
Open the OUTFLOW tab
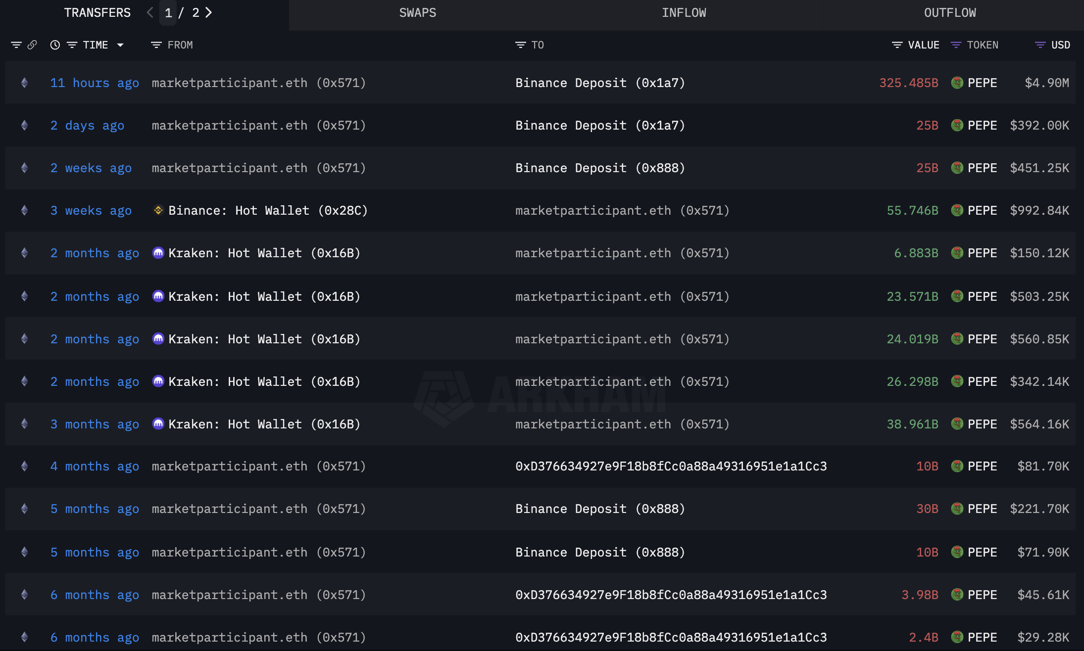949,13
